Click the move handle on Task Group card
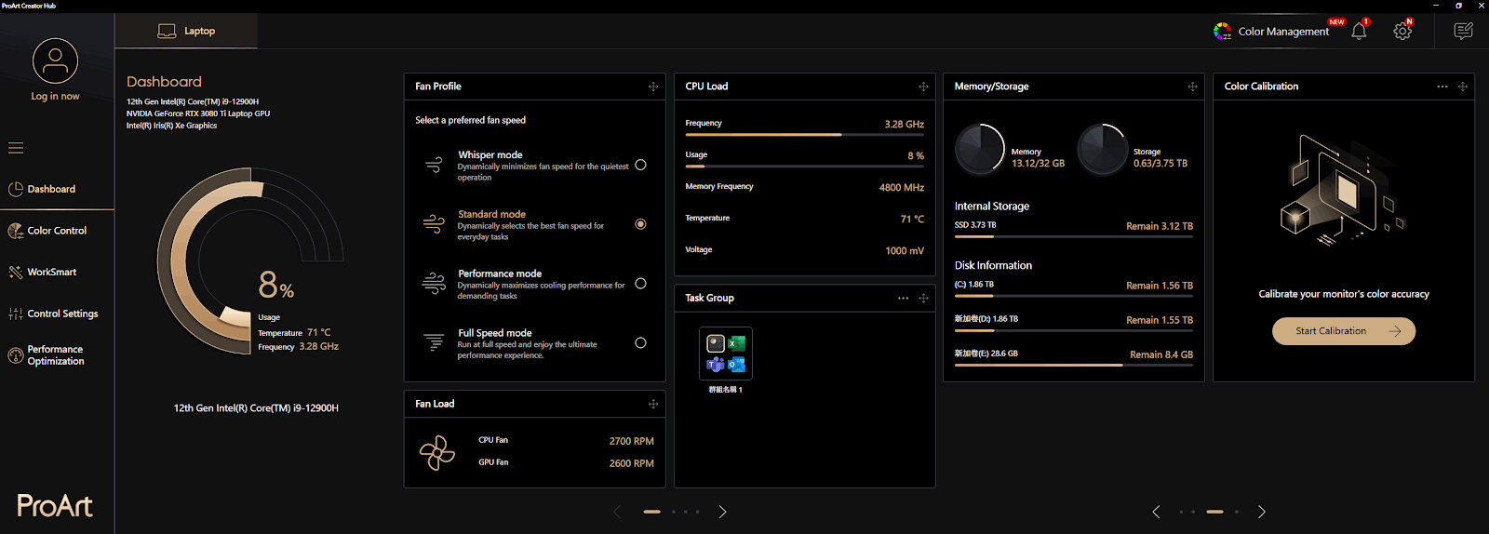Screen dimensions: 1489x534 pyautogui.click(x=923, y=298)
